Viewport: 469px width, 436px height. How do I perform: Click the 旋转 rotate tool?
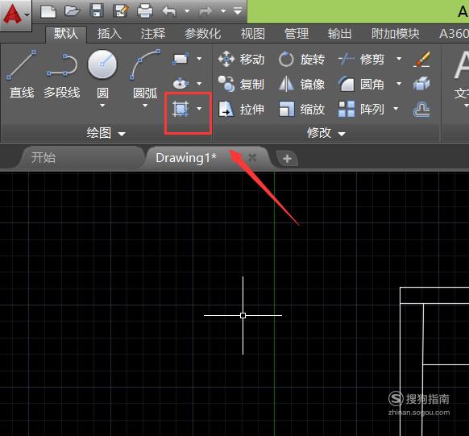(x=302, y=59)
